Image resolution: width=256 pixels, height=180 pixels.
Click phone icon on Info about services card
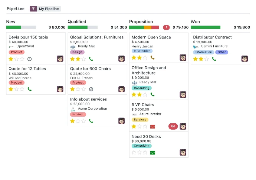click(91, 121)
